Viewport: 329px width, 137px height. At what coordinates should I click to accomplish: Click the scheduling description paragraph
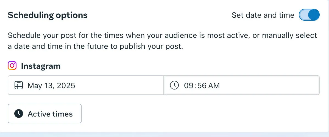162,41
